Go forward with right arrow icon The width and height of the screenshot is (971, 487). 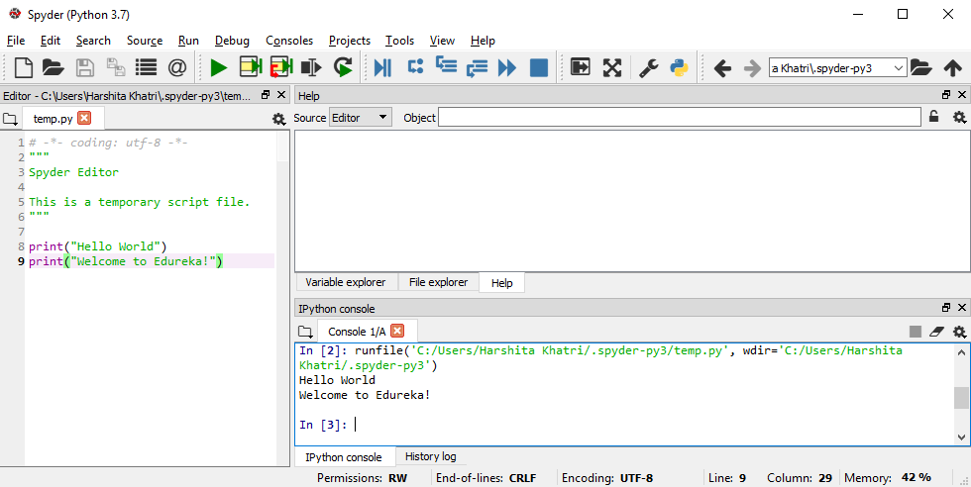[x=752, y=68]
